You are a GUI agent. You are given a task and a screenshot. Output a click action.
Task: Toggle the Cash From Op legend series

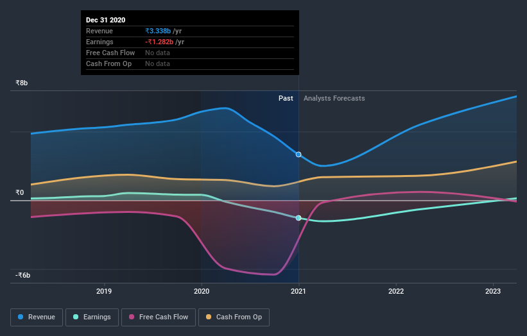point(234,317)
